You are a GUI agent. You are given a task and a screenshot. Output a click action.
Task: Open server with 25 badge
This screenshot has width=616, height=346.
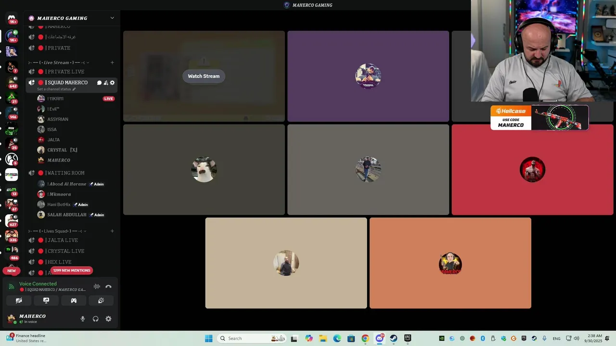[12, 144]
